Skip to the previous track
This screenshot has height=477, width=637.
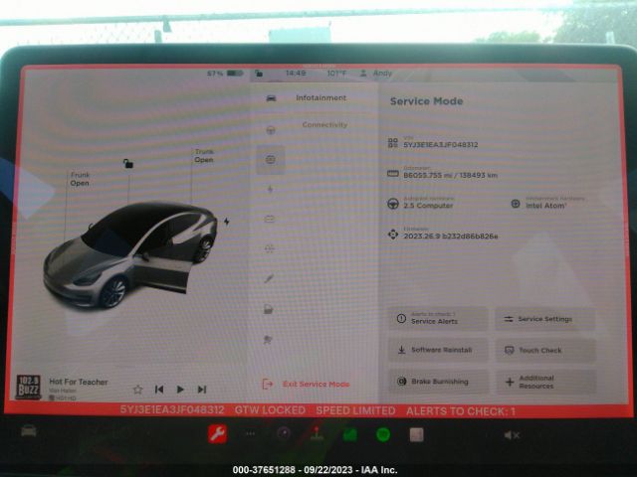tap(159, 390)
